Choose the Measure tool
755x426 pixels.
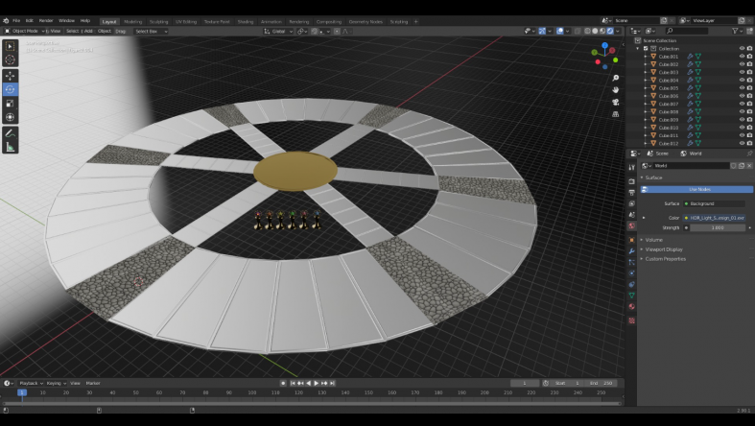click(x=11, y=147)
